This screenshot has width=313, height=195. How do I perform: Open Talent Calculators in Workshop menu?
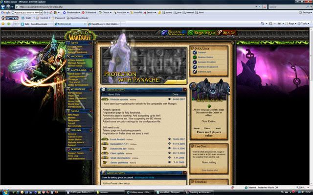click(77, 98)
